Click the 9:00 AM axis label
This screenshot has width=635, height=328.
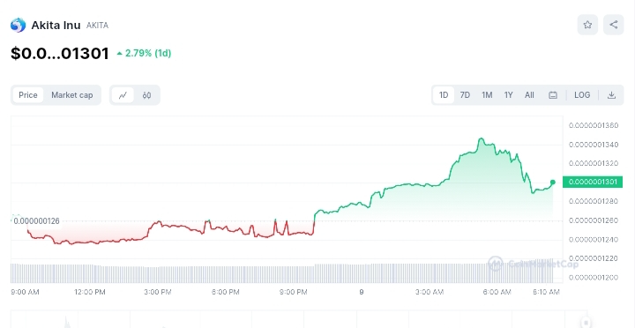(25, 292)
